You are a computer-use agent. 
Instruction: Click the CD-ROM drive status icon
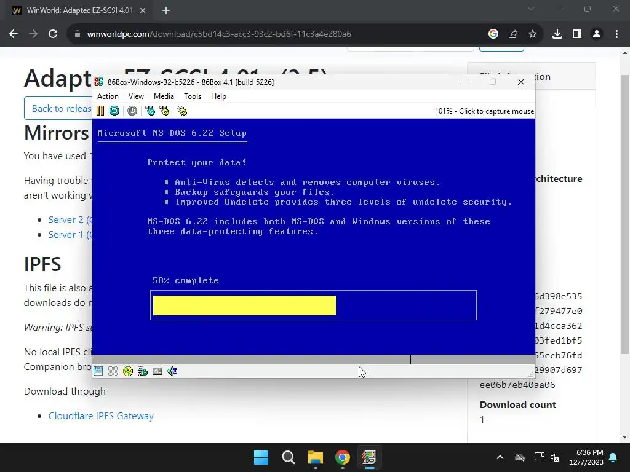pos(128,371)
